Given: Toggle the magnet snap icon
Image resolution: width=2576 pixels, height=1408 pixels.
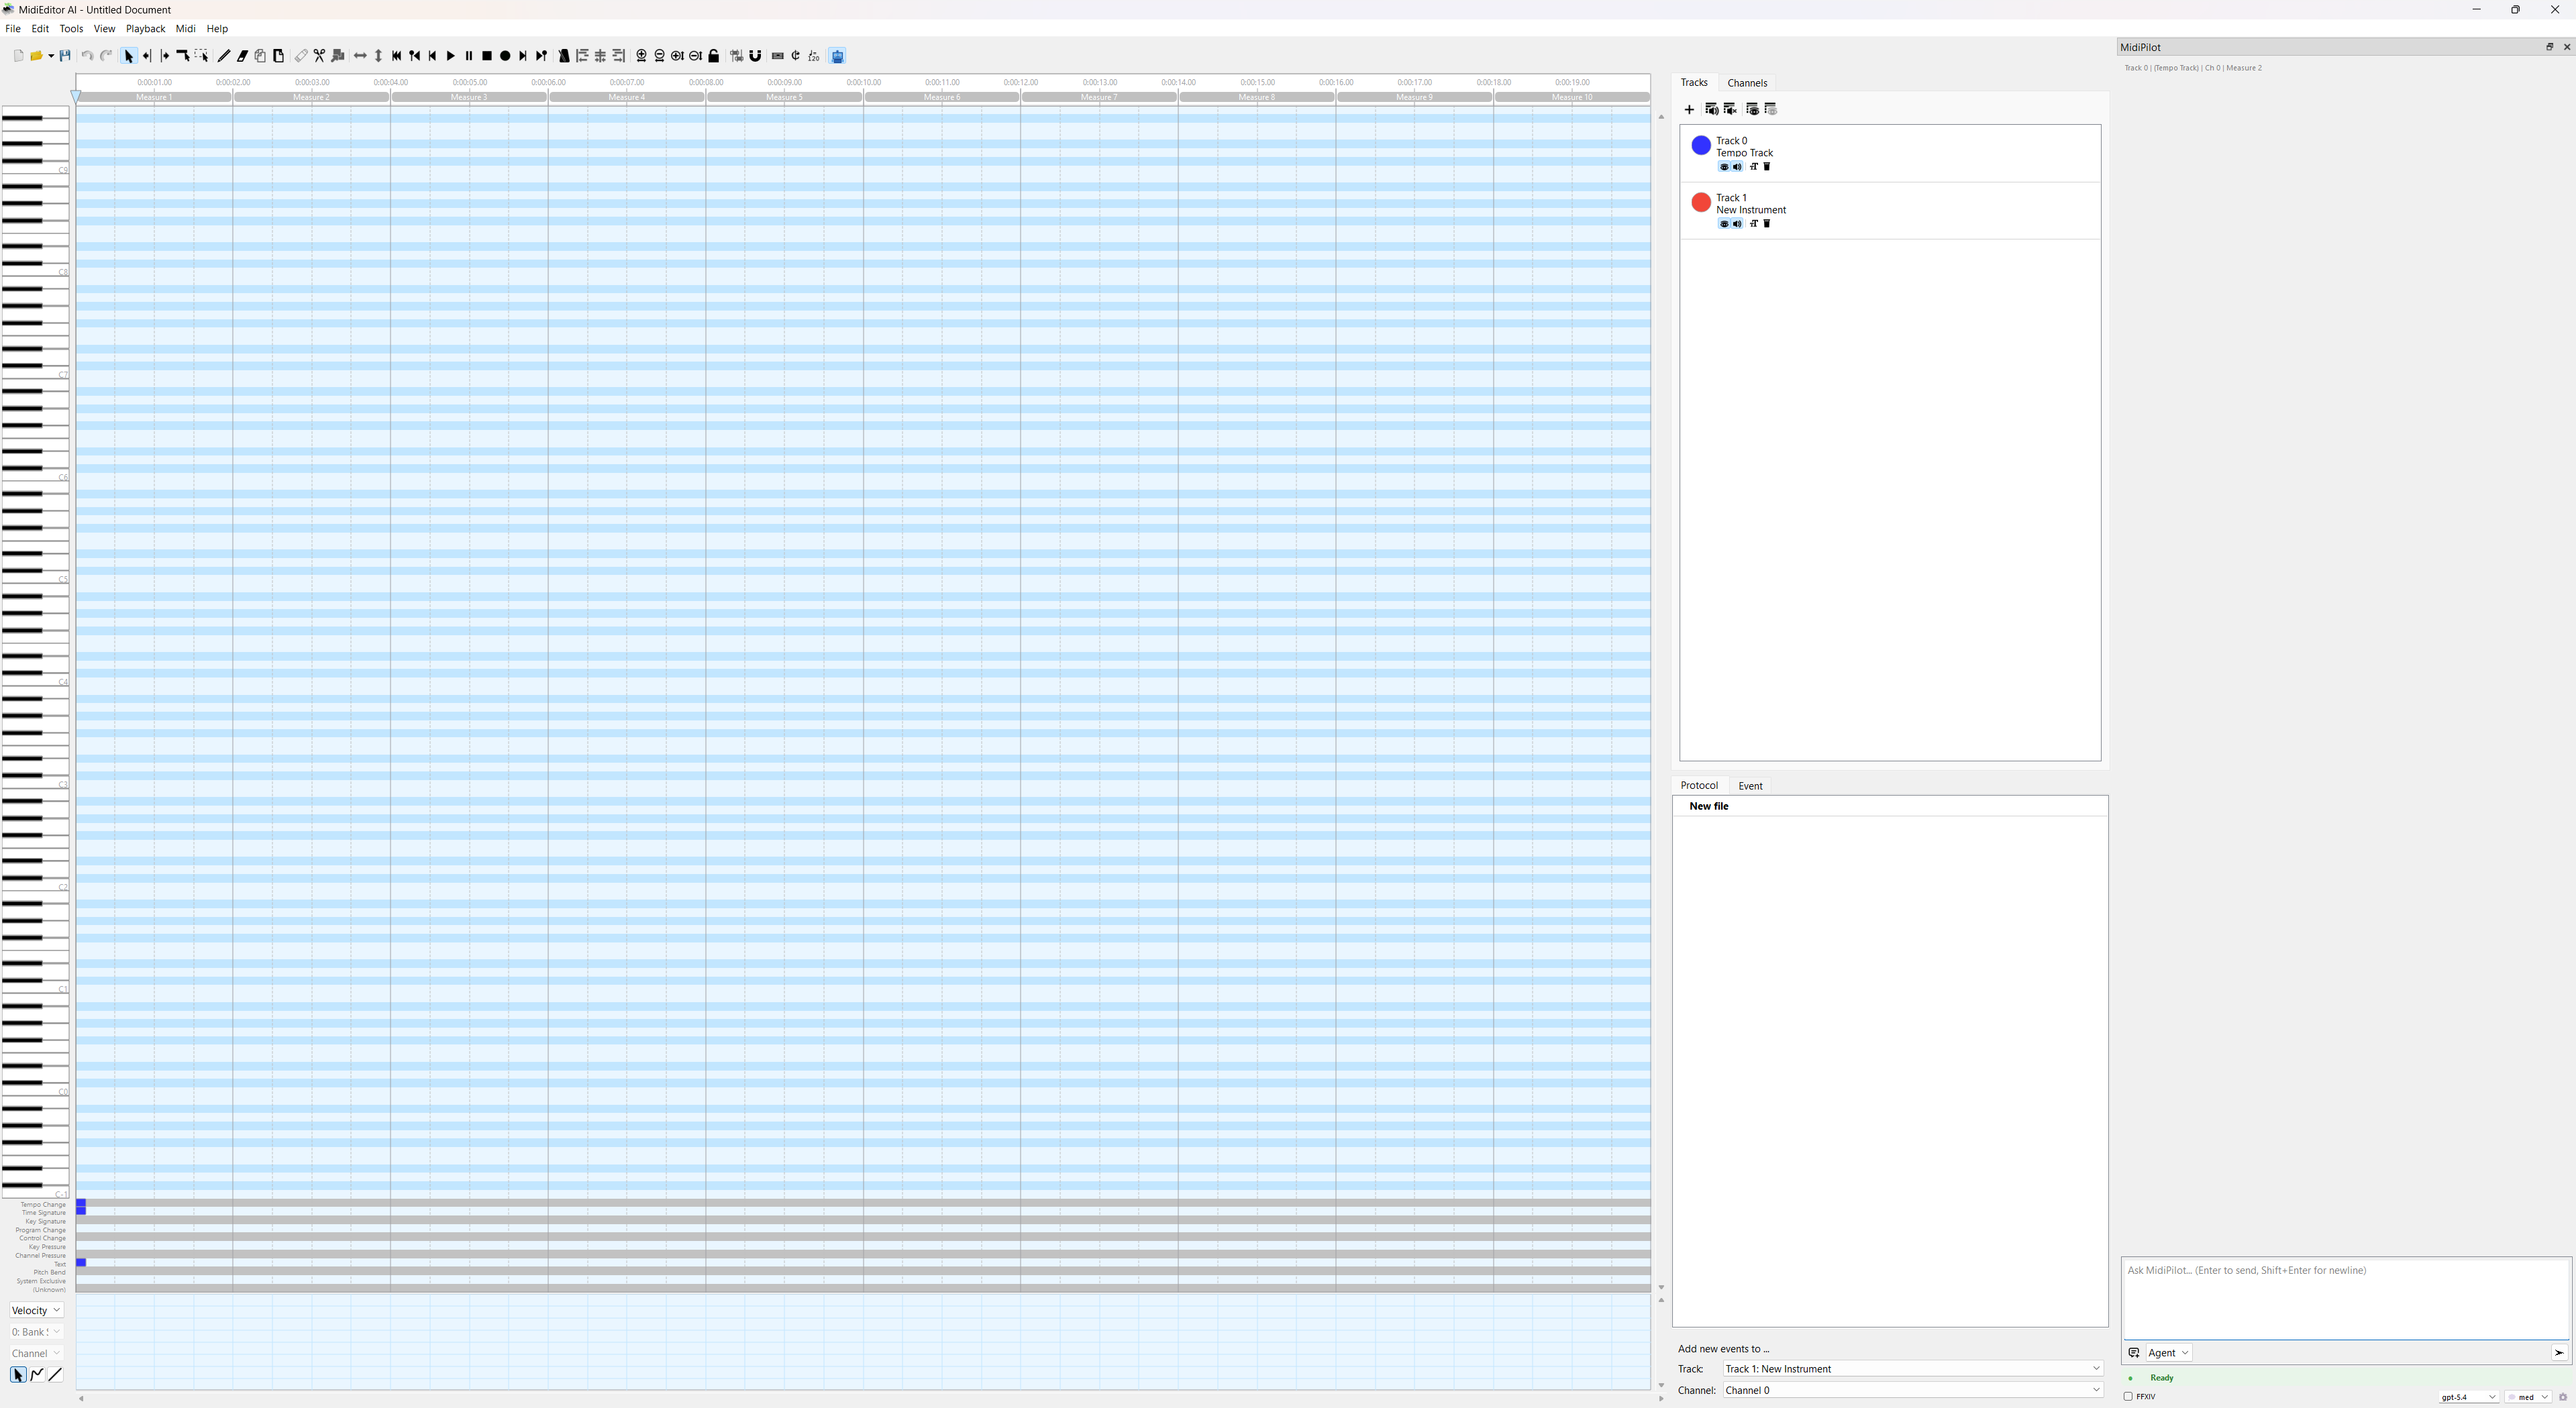Looking at the screenshot, I should 755,56.
